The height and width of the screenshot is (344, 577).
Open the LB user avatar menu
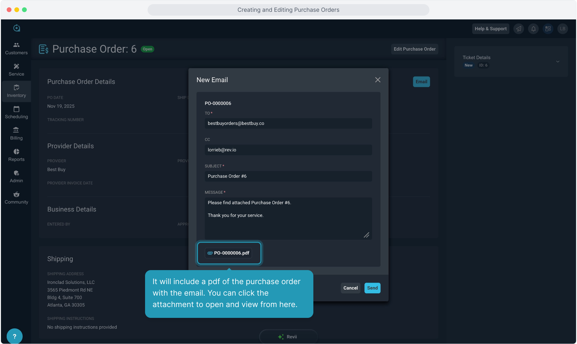563,29
